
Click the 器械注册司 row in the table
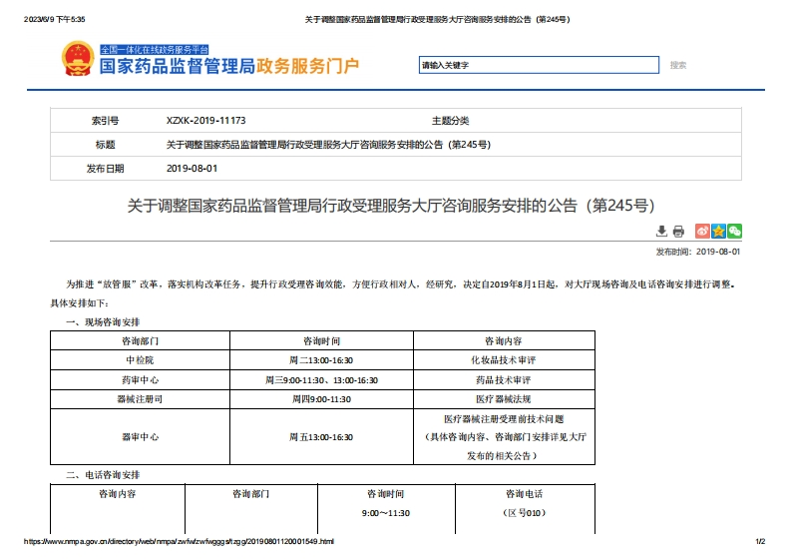tap(140, 399)
